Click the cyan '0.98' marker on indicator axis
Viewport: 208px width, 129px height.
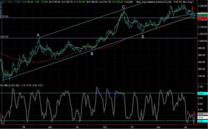click(x=203, y=93)
